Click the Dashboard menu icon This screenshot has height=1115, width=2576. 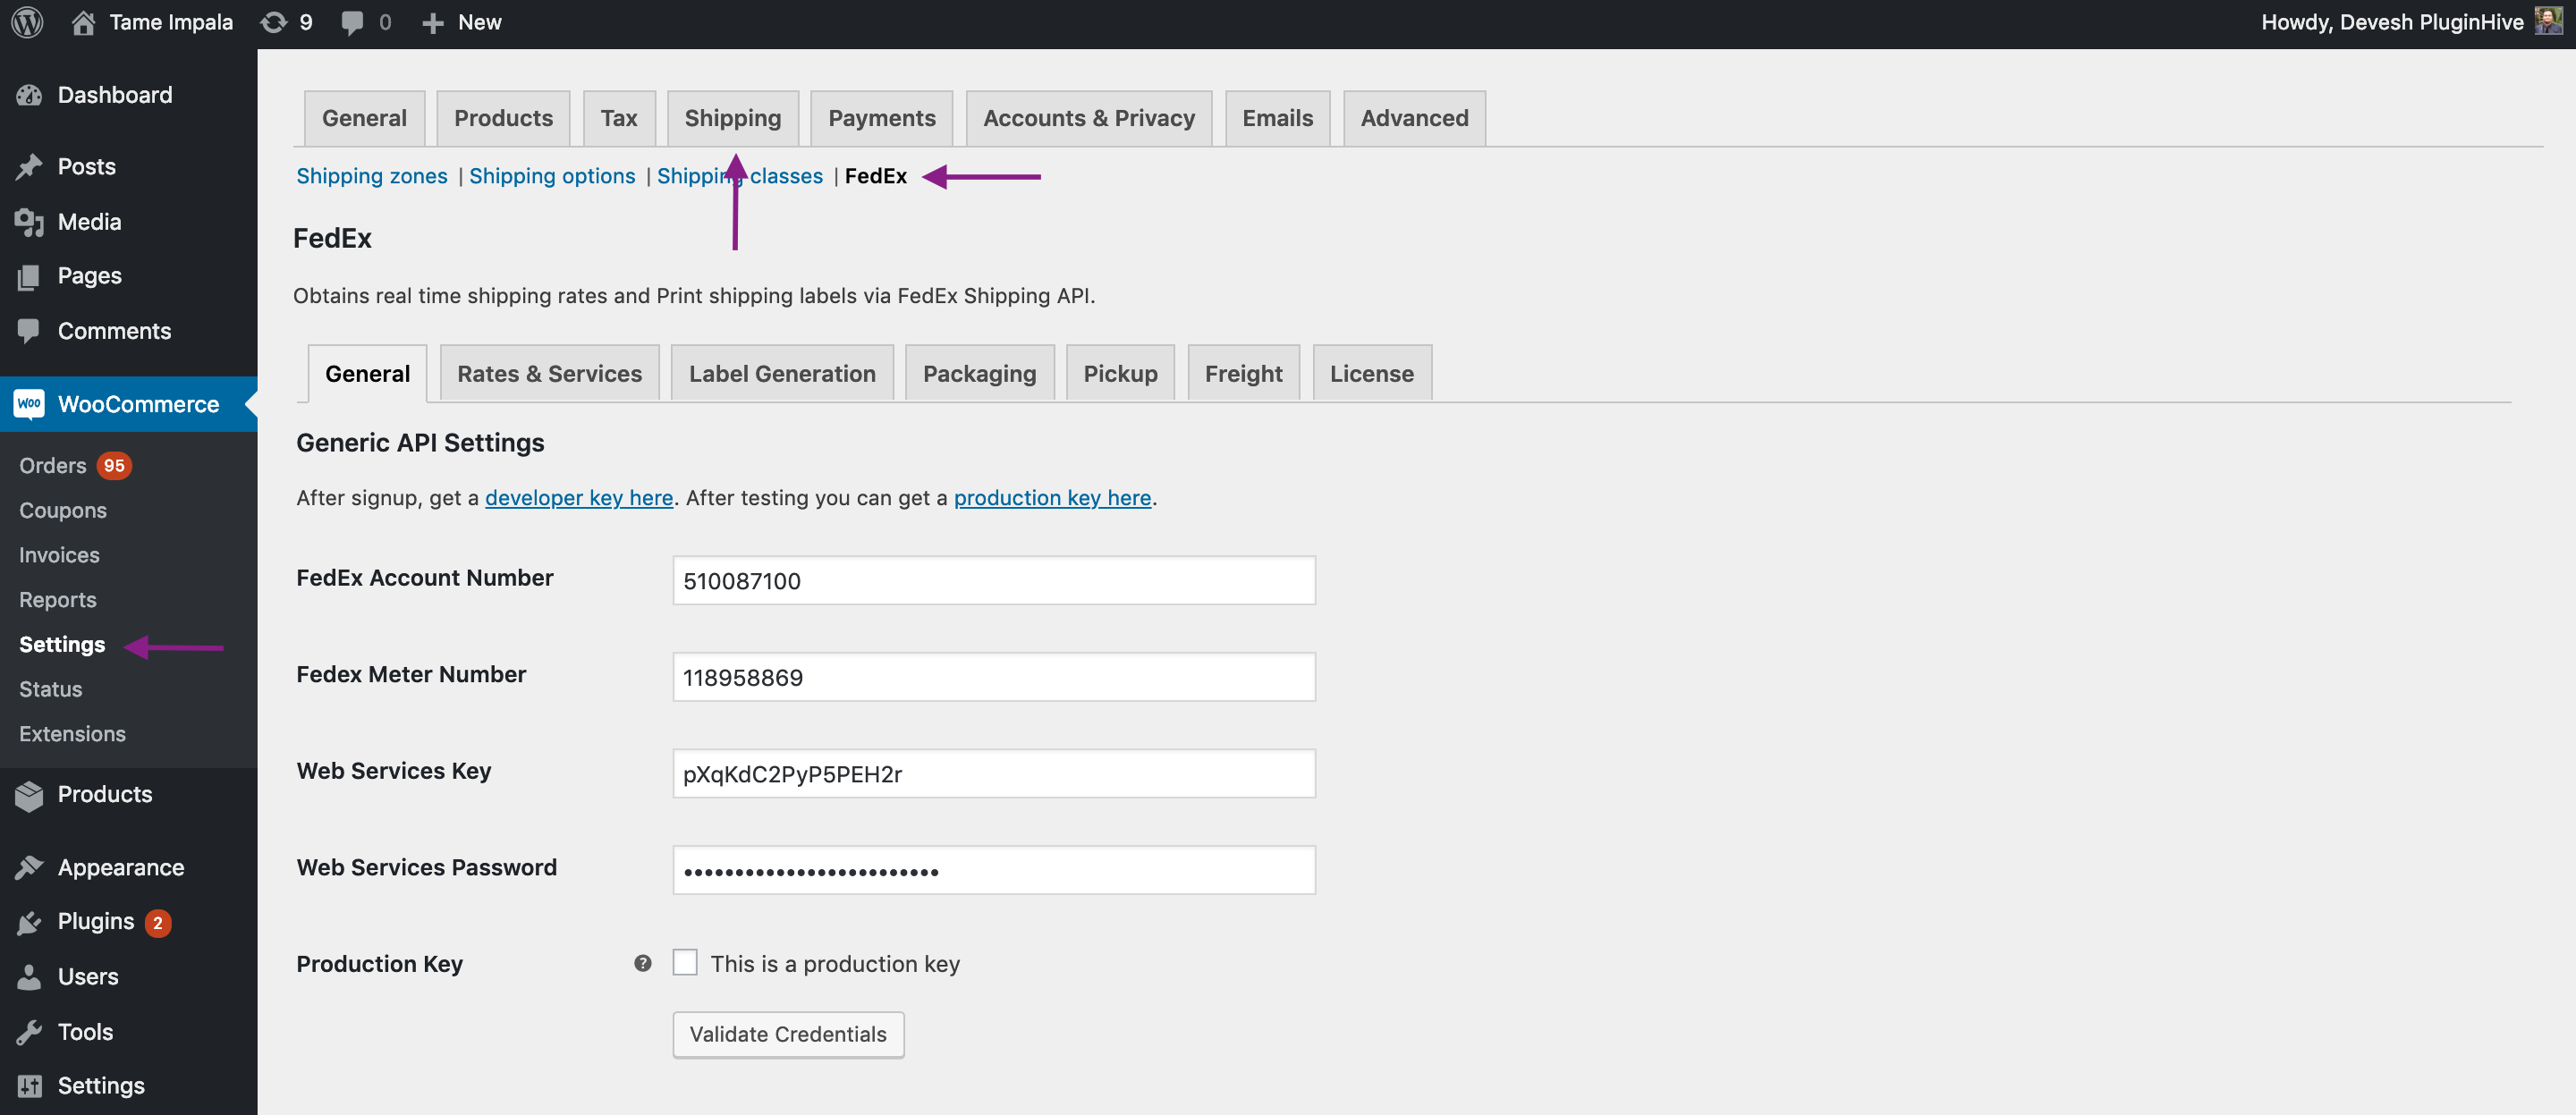click(x=30, y=94)
